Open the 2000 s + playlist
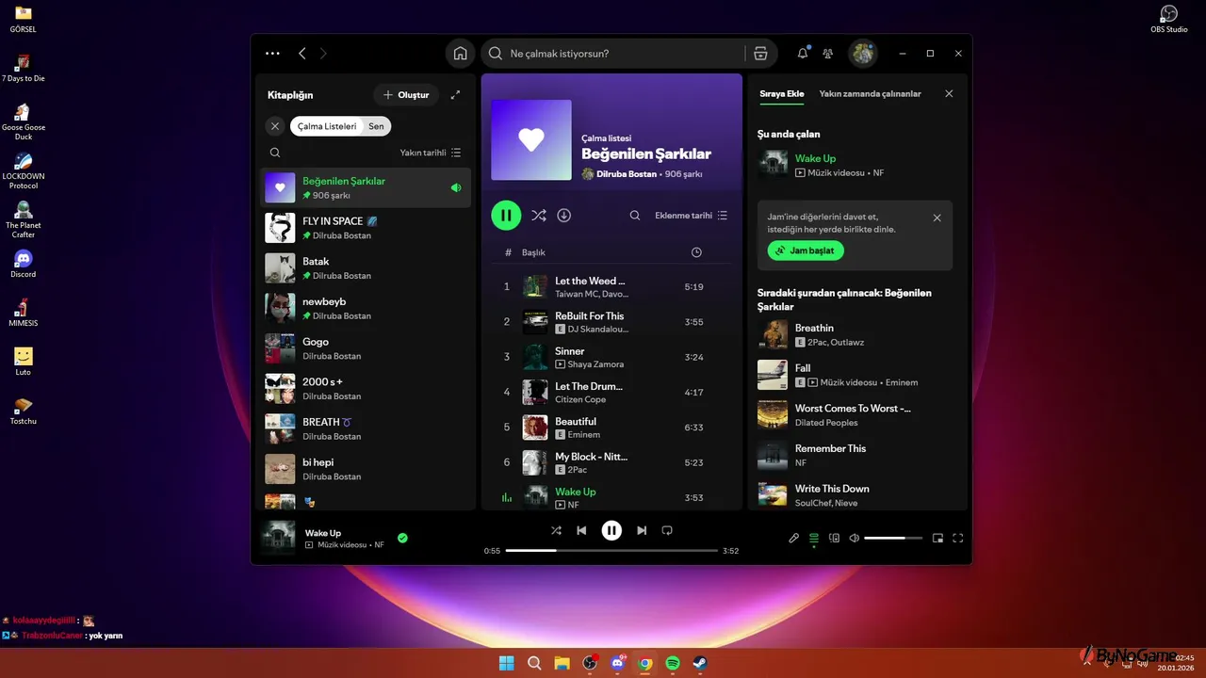This screenshot has width=1206, height=678. [366, 388]
